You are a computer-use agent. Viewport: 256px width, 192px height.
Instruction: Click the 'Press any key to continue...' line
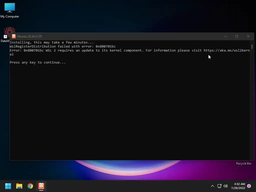[x=37, y=62]
